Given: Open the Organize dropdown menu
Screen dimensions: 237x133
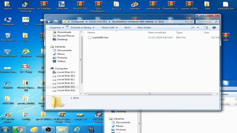Looking at the screenshot, I should (57, 28).
